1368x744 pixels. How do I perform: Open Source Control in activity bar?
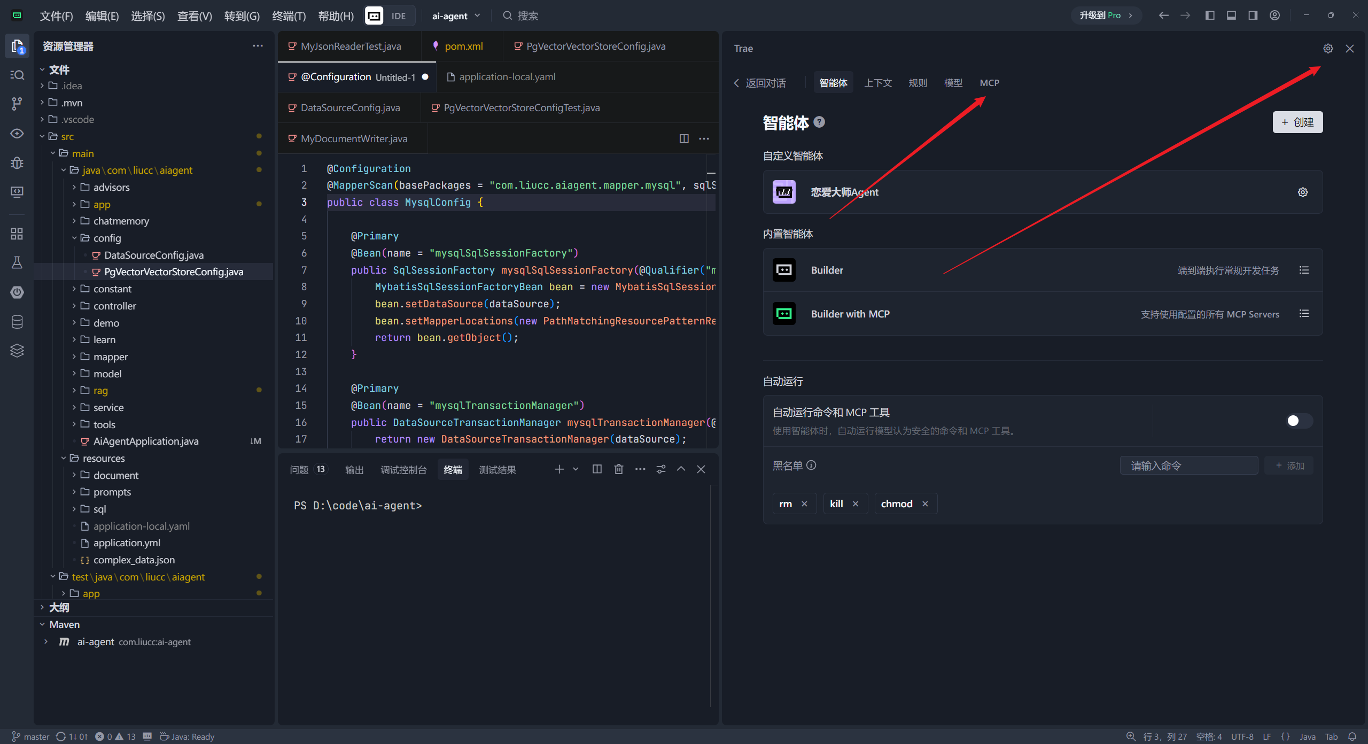pyautogui.click(x=17, y=104)
